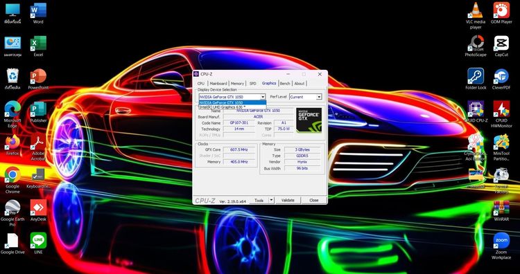The width and height of the screenshot is (520, 274).
Task: Open the Google Chrome shortcut
Action: (12, 181)
